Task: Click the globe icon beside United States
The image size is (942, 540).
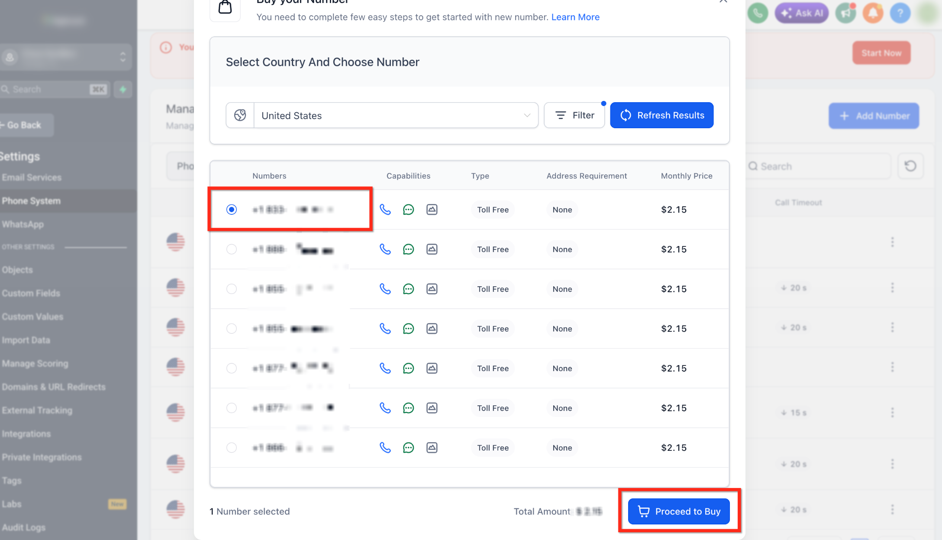Action: (x=240, y=115)
